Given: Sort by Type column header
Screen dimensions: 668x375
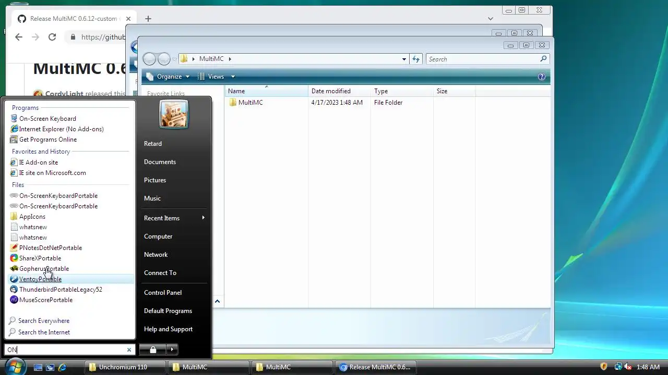Looking at the screenshot, I should point(402,91).
